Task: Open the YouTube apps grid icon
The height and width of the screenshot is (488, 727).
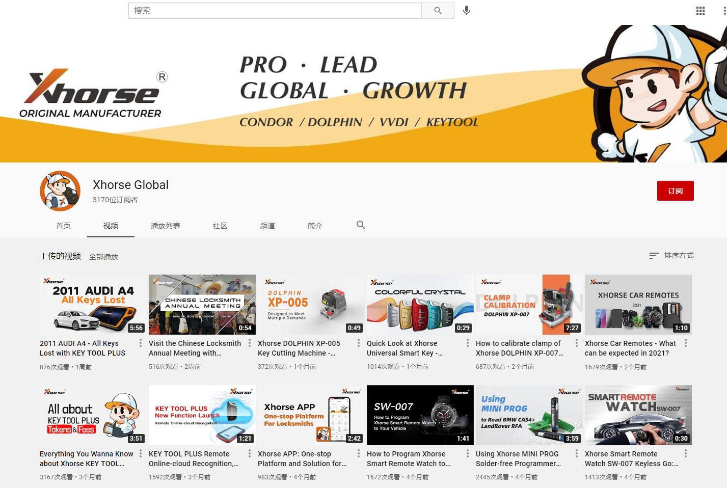Action: point(701,11)
